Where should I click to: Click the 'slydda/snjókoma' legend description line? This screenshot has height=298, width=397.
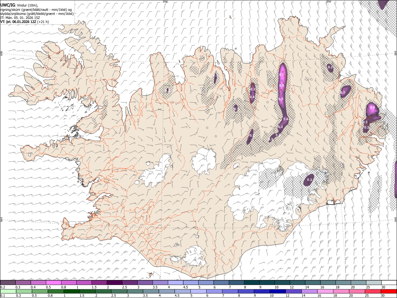pyautogui.click(x=37, y=14)
